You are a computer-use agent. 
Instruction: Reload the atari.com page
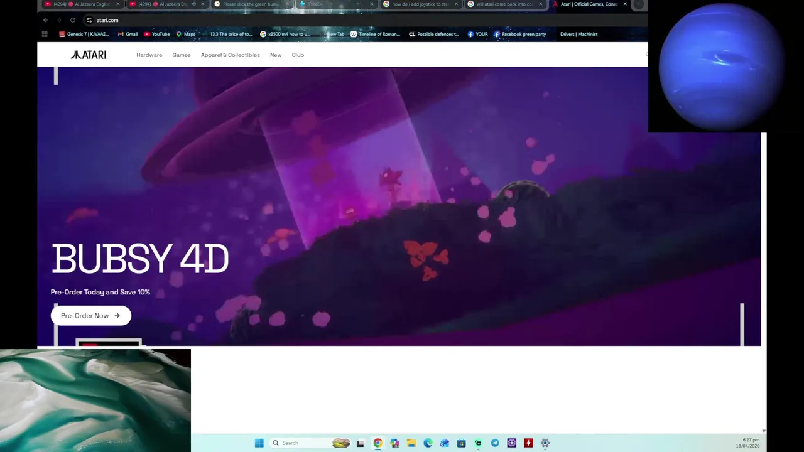click(73, 20)
